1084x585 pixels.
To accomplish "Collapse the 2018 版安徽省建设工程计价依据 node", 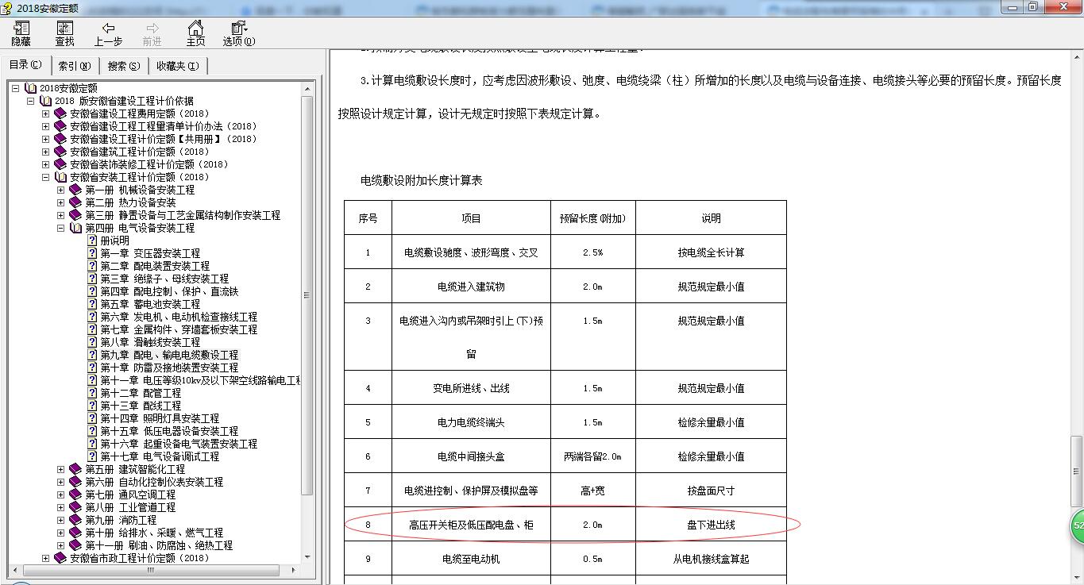I will pyautogui.click(x=30, y=101).
